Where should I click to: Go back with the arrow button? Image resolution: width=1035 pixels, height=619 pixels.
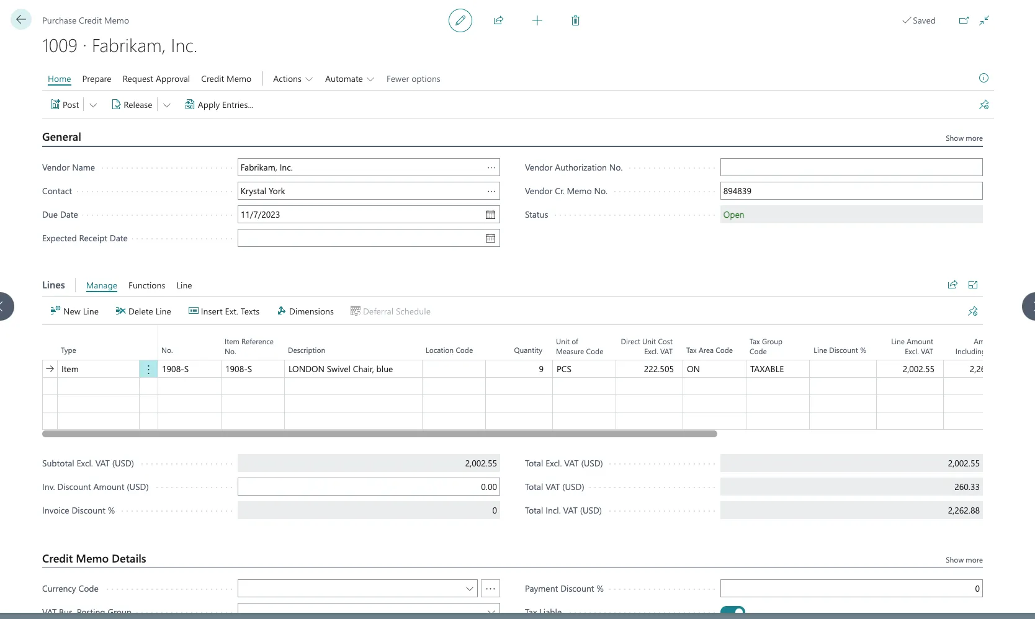tap(21, 20)
